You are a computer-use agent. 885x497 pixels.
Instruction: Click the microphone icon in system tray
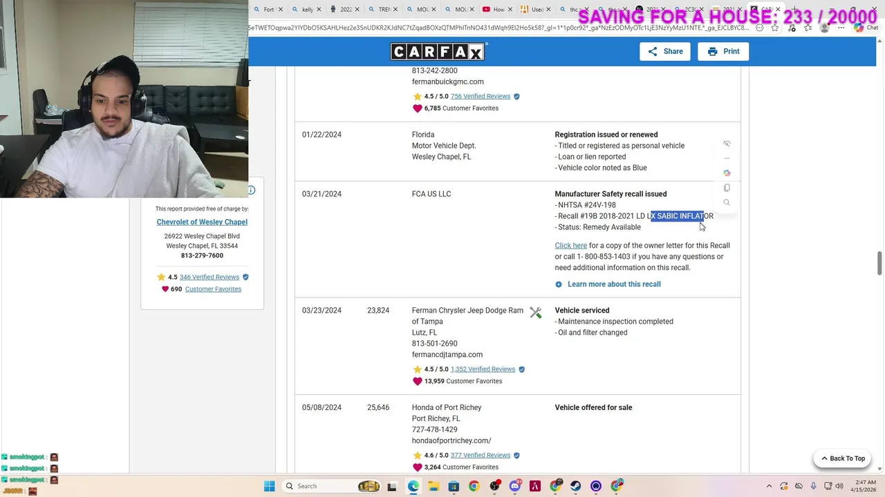pyautogui.click(x=814, y=486)
